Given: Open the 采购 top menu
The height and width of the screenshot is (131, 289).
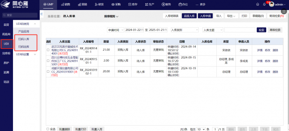Looking at the screenshot, I should tap(116, 5).
